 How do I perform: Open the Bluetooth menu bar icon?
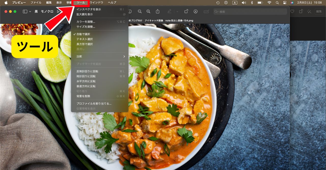tap(252, 3)
